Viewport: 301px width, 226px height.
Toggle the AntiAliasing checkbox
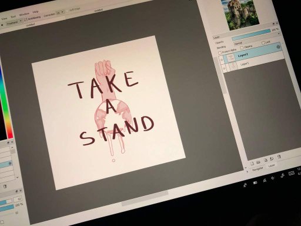click(26, 19)
